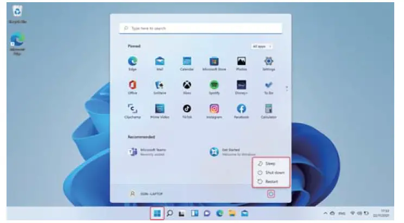The height and width of the screenshot is (223, 404).
Task: Launch the Office app
Action: coord(132,87)
